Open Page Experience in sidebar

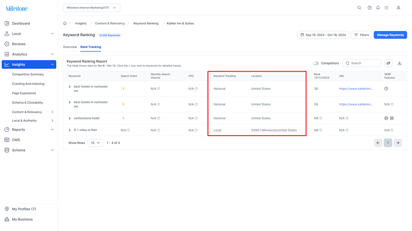[24, 93]
